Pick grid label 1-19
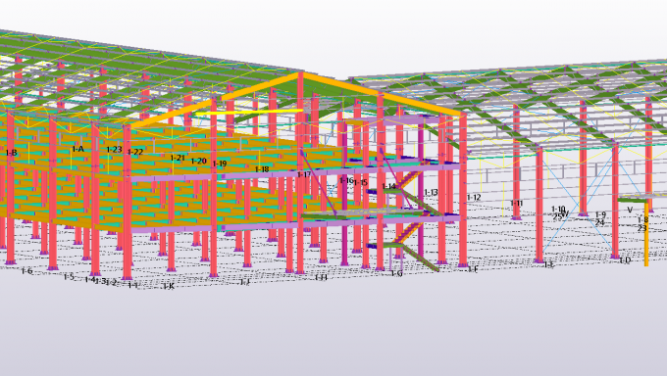The height and width of the screenshot is (376, 667). pyautogui.click(x=220, y=164)
